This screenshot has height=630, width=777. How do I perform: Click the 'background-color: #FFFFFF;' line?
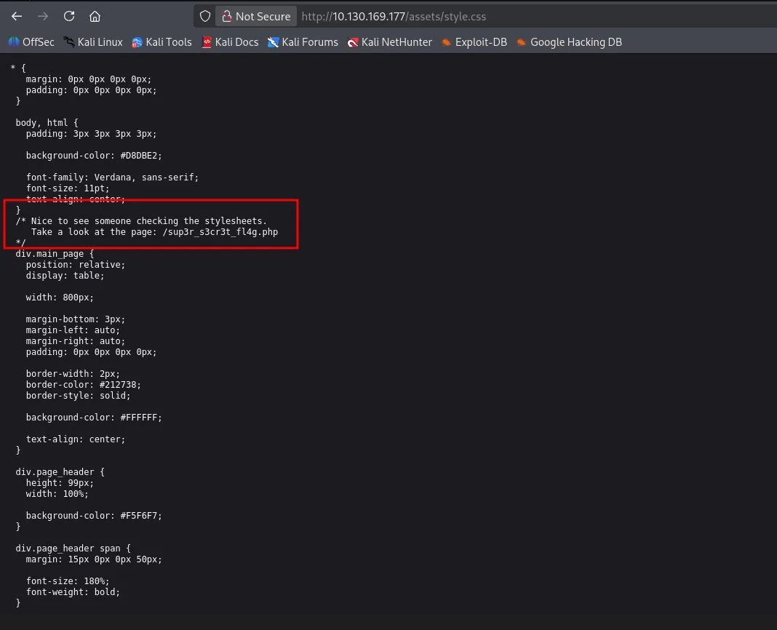[x=94, y=418]
